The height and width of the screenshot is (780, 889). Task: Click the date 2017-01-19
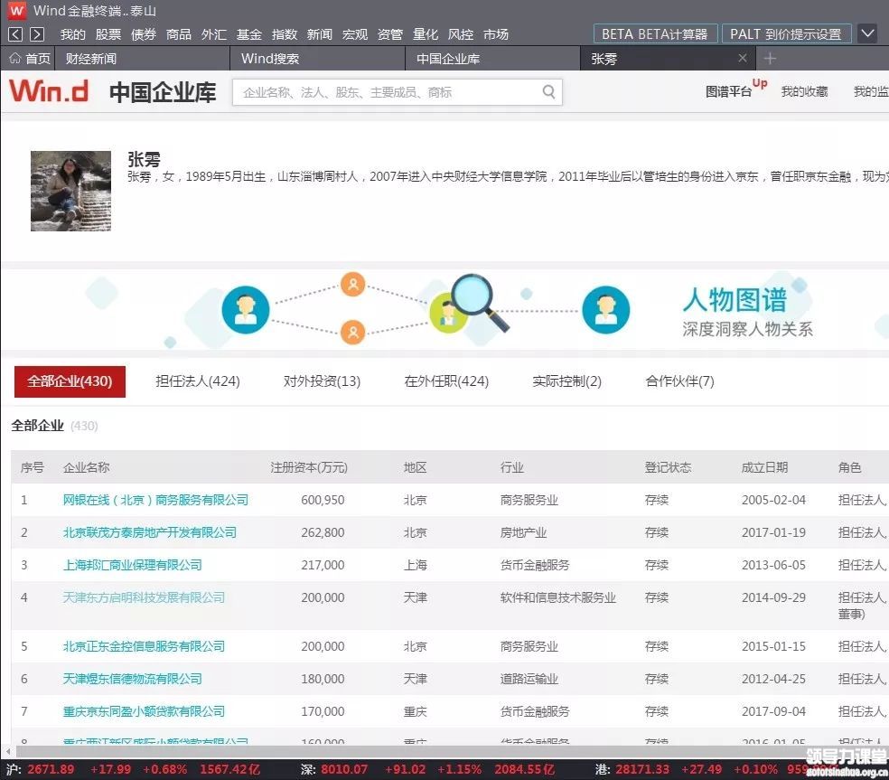coord(773,532)
